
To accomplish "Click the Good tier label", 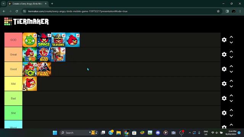I will pyautogui.click(x=13, y=69).
